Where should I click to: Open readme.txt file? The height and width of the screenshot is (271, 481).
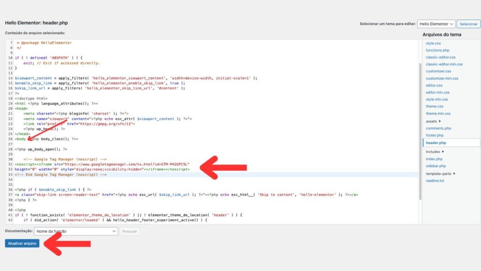tap(434, 181)
